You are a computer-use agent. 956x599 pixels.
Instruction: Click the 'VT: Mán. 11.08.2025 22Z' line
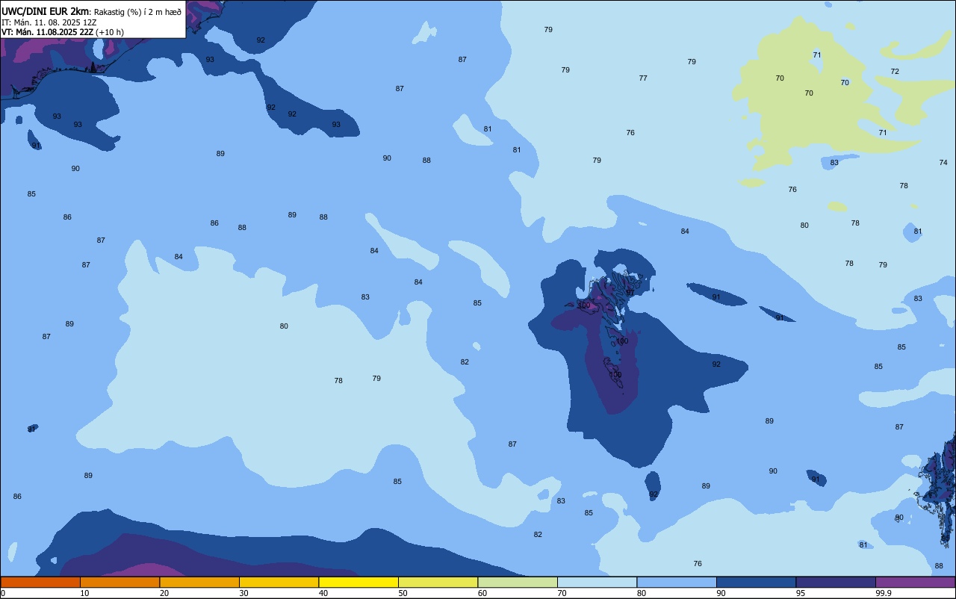pos(47,32)
